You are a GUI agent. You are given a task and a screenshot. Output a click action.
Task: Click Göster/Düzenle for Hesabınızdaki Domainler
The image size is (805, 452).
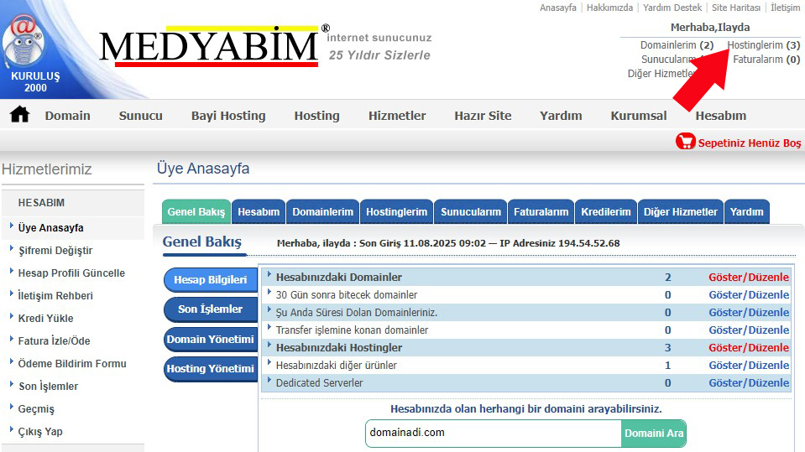pyautogui.click(x=749, y=277)
